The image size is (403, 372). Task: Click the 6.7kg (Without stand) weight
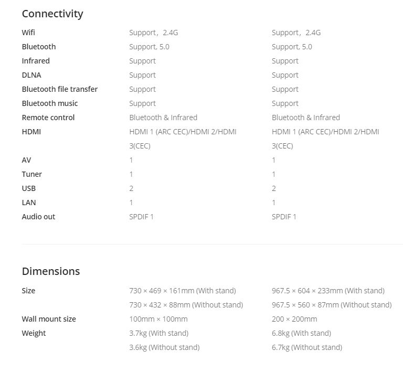click(307, 347)
